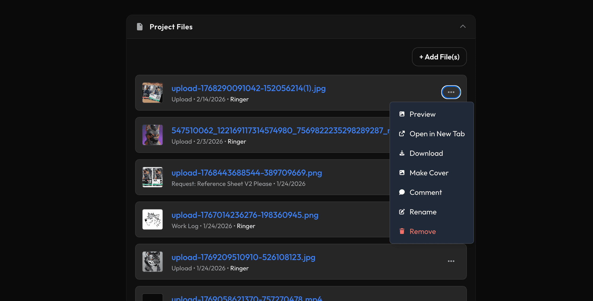Choose Make Cover from the file menu

coord(429,173)
